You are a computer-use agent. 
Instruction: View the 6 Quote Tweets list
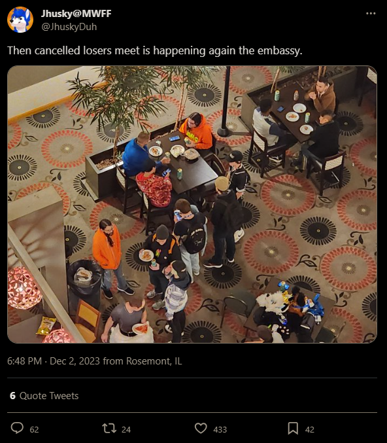44,396
